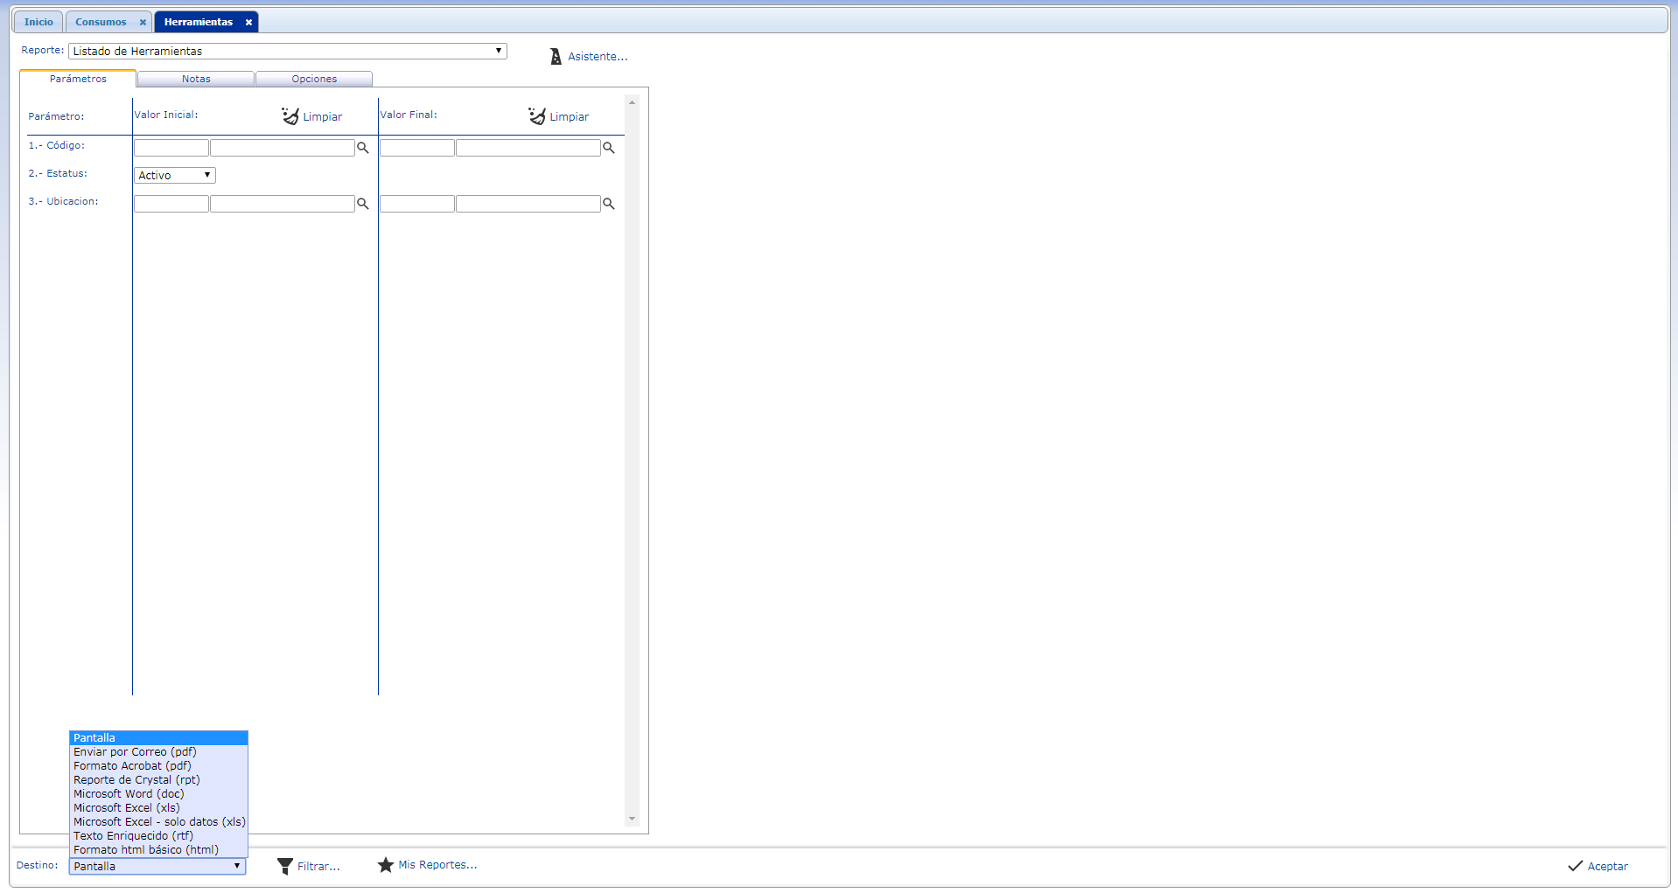Image resolution: width=1678 pixels, height=893 pixels.
Task: Click Limpiar text under Valor Inicial
Action: 323,117
